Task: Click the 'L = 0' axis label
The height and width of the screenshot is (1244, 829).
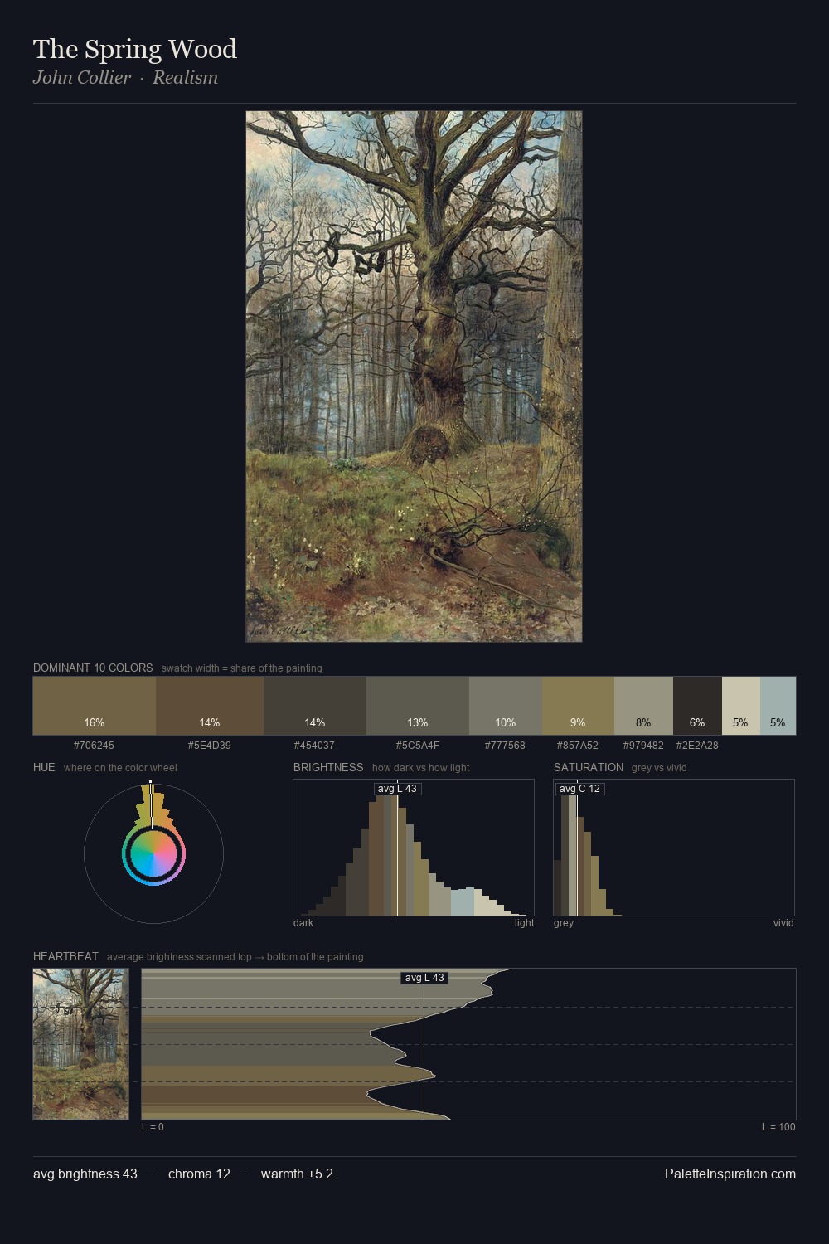Action: point(153,1127)
